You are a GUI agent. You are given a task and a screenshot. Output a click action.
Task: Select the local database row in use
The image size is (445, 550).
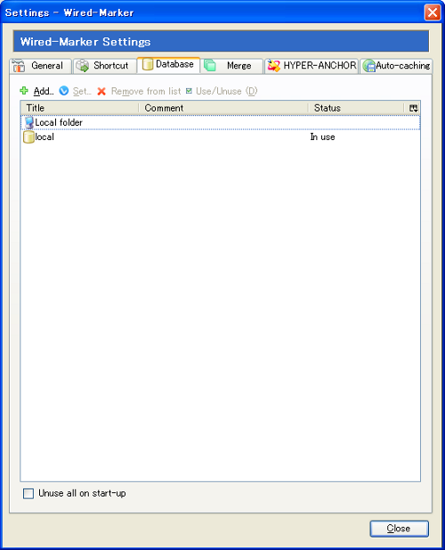pyautogui.click(x=220, y=136)
